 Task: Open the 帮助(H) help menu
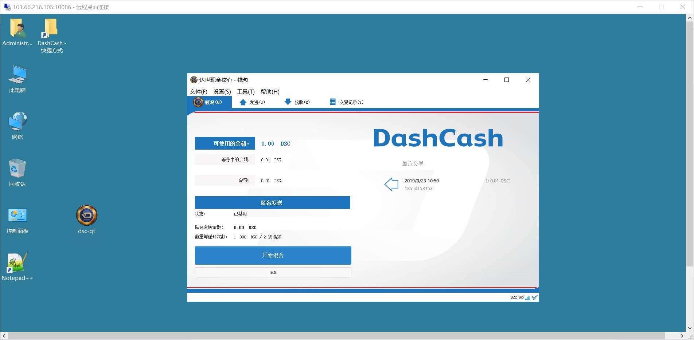(x=270, y=92)
